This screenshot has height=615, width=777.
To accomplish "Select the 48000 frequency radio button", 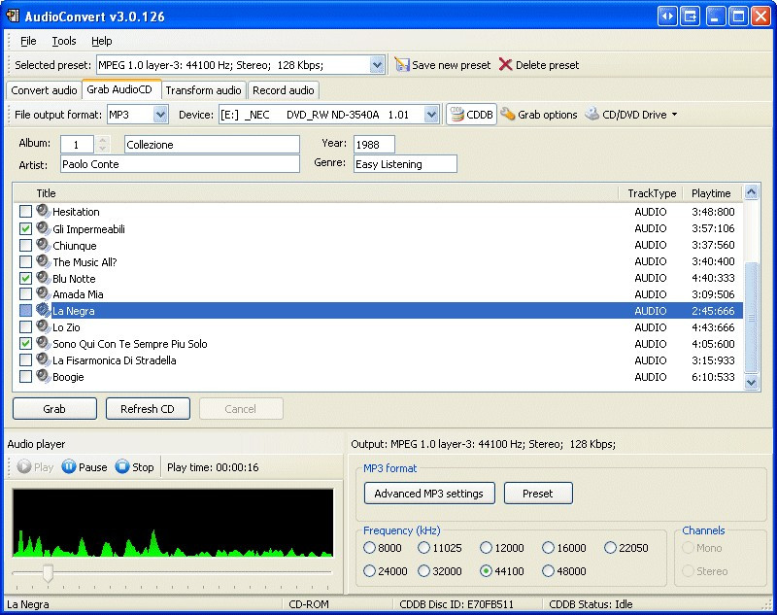I will pyautogui.click(x=548, y=571).
